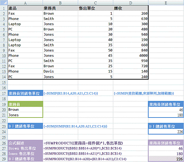Select cell with value 720
This screenshot has width=184, height=162.
(x=131, y=66)
